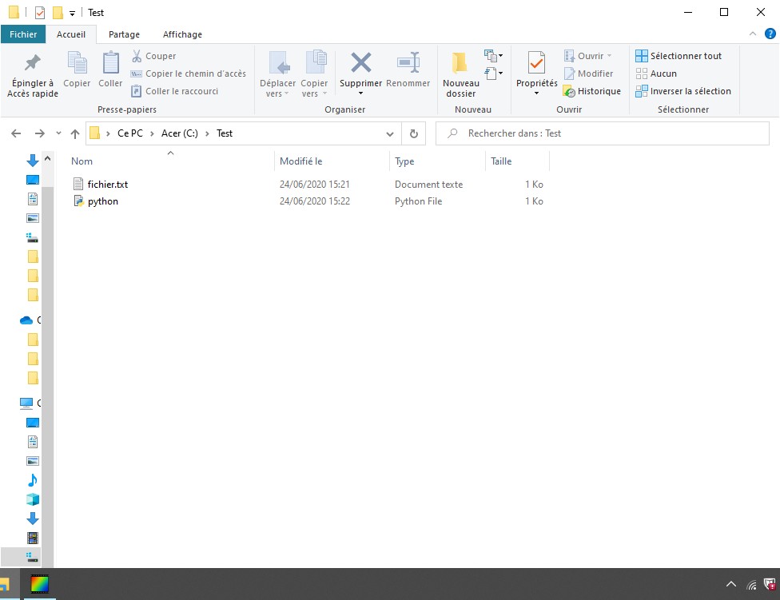Refresh the folder with the refresh icon

click(414, 133)
